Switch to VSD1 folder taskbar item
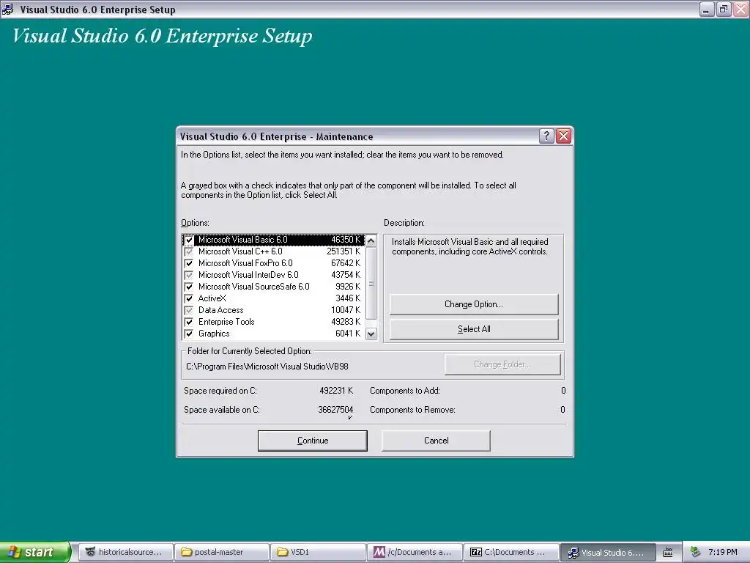This screenshot has height=563, width=750. (x=318, y=552)
